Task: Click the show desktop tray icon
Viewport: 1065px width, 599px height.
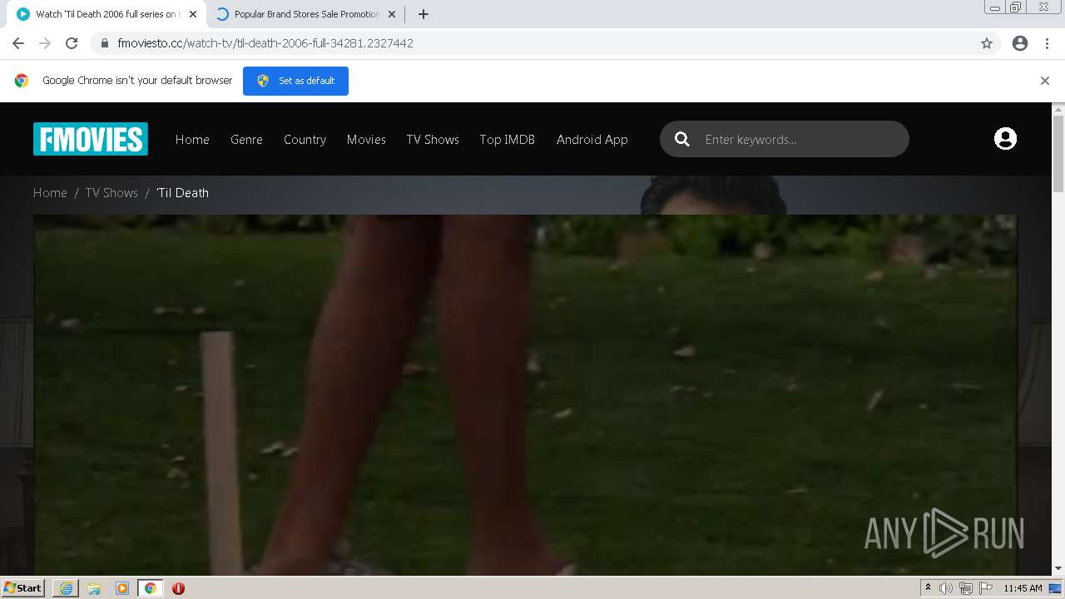Action: (x=1055, y=588)
